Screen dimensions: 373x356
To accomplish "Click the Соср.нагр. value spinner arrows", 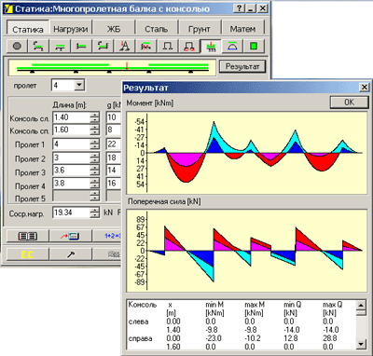I will (95, 212).
